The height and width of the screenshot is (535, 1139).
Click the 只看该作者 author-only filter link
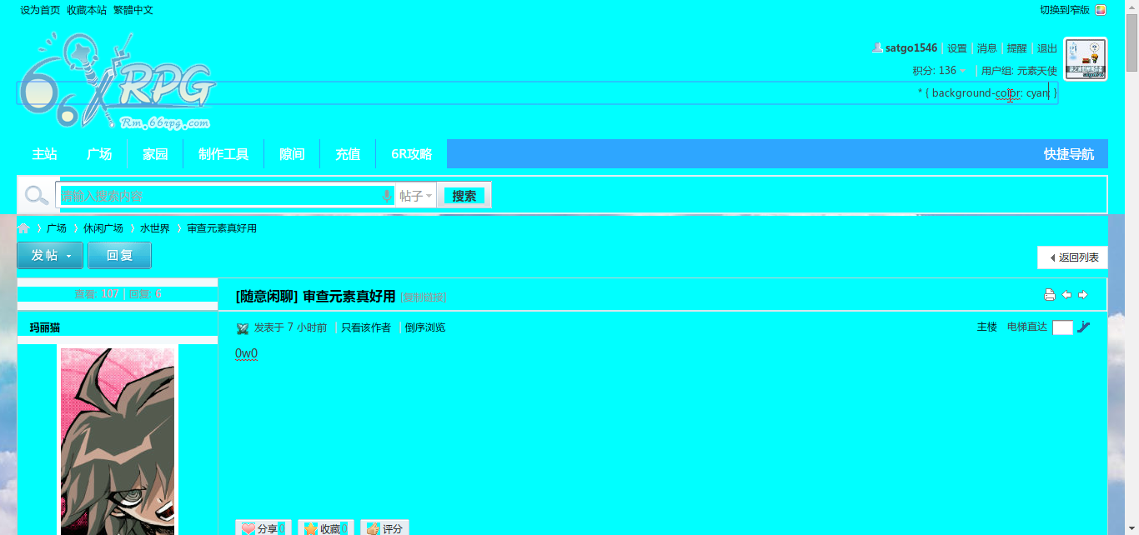(x=366, y=327)
